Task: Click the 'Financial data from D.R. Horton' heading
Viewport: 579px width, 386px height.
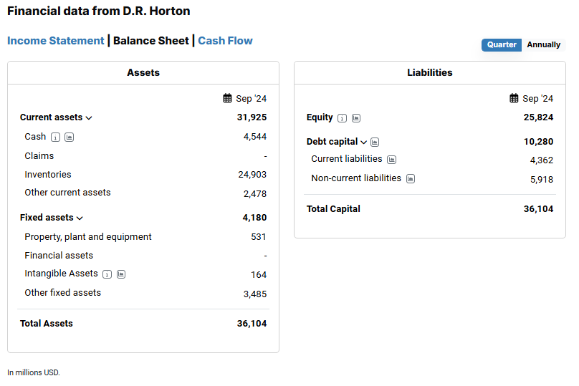Action: tap(99, 11)
